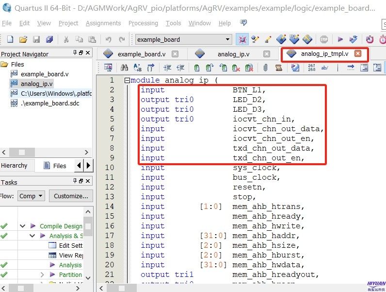This screenshot has height=292, width=386.
Task: Click the Cut scissors icon
Action: 66,39
